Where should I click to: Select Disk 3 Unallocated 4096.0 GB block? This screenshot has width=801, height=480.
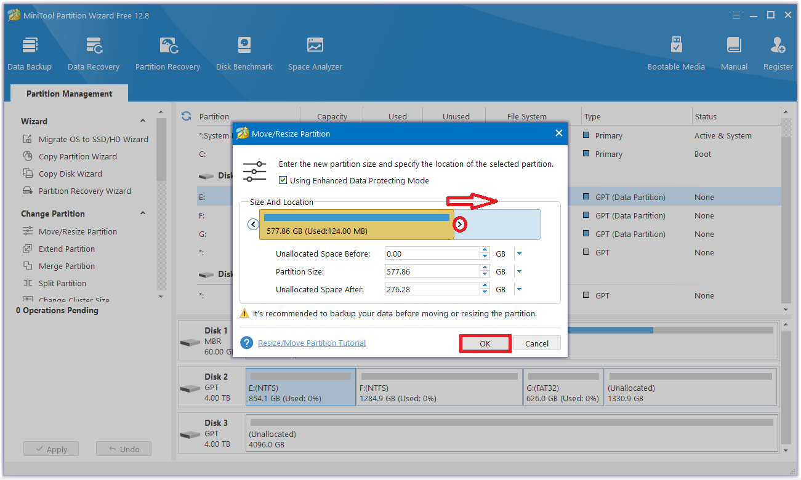(511, 433)
